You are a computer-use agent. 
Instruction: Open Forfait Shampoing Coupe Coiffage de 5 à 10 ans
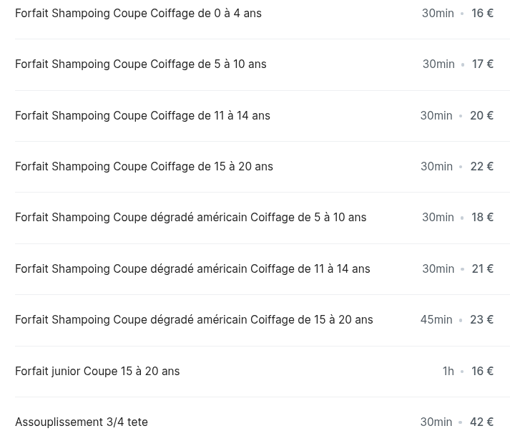(140, 64)
